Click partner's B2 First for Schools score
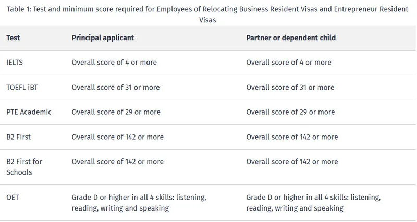This screenshot has width=417, height=222. pos(292,162)
